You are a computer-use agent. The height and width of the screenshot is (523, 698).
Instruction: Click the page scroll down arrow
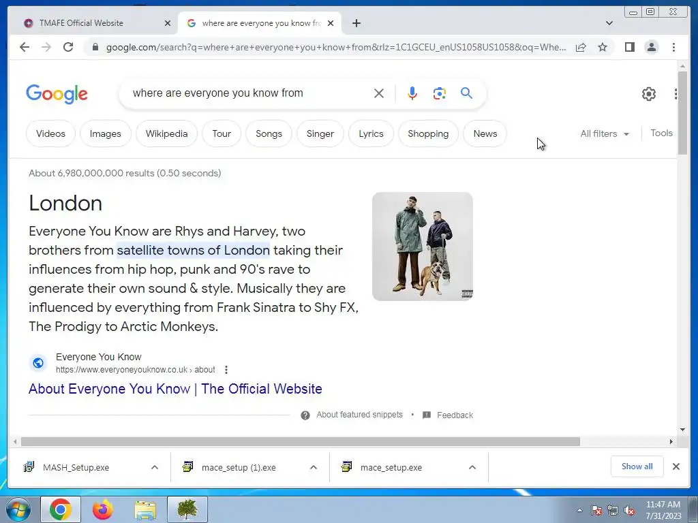pos(682,430)
